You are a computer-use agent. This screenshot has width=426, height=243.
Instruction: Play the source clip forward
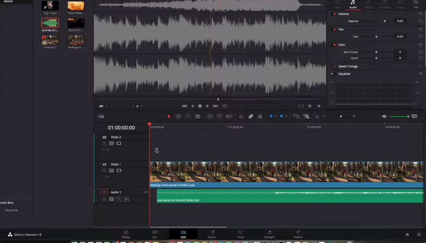pyautogui.click(x=207, y=106)
